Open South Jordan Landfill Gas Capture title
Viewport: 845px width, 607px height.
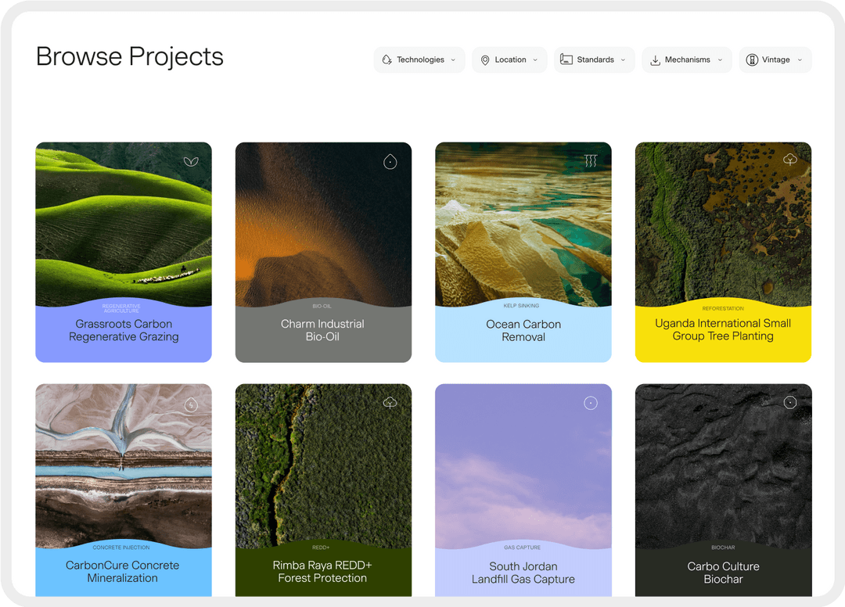[523, 573]
